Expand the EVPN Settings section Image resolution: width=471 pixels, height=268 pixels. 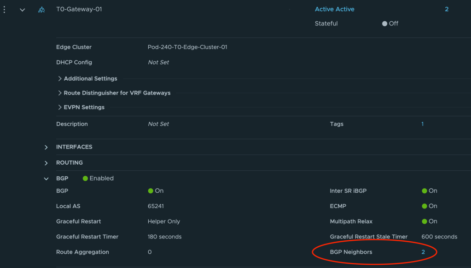[x=60, y=107]
